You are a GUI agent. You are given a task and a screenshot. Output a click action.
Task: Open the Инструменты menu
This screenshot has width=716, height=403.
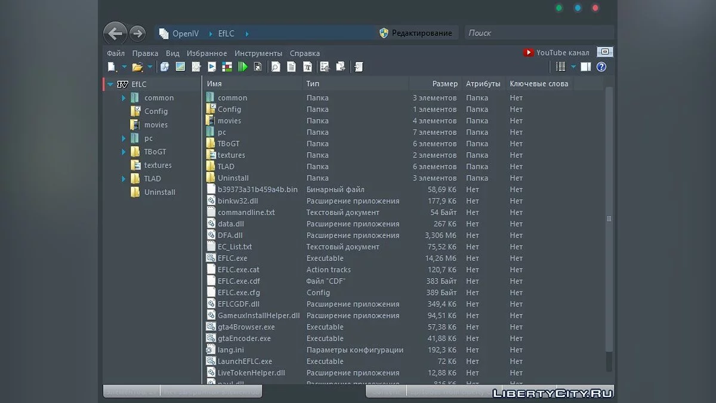pos(258,53)
